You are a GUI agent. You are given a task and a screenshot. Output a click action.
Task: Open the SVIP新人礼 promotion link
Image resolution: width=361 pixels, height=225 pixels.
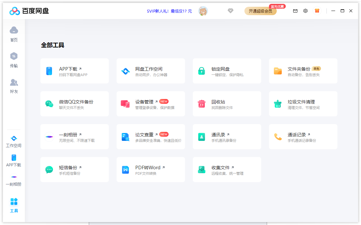pos(169,11)
